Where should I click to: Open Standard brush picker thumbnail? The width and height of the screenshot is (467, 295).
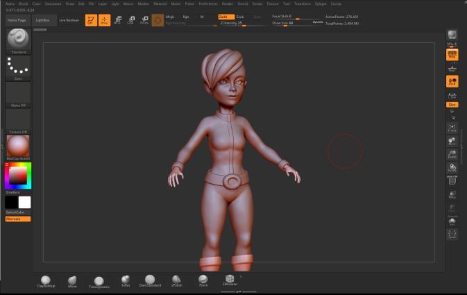[18, 41]
